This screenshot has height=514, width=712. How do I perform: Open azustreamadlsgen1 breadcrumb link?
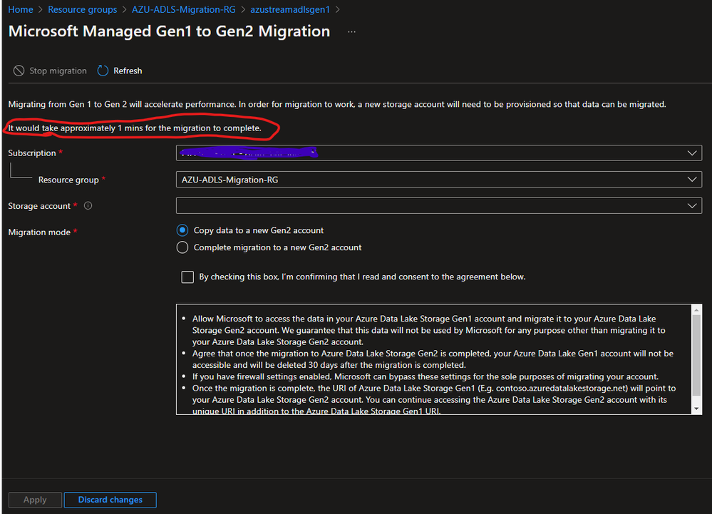coord(290,9)
